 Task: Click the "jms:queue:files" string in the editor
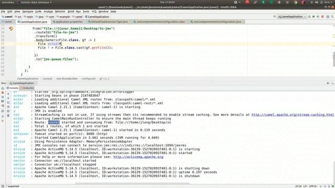[58, 59]
